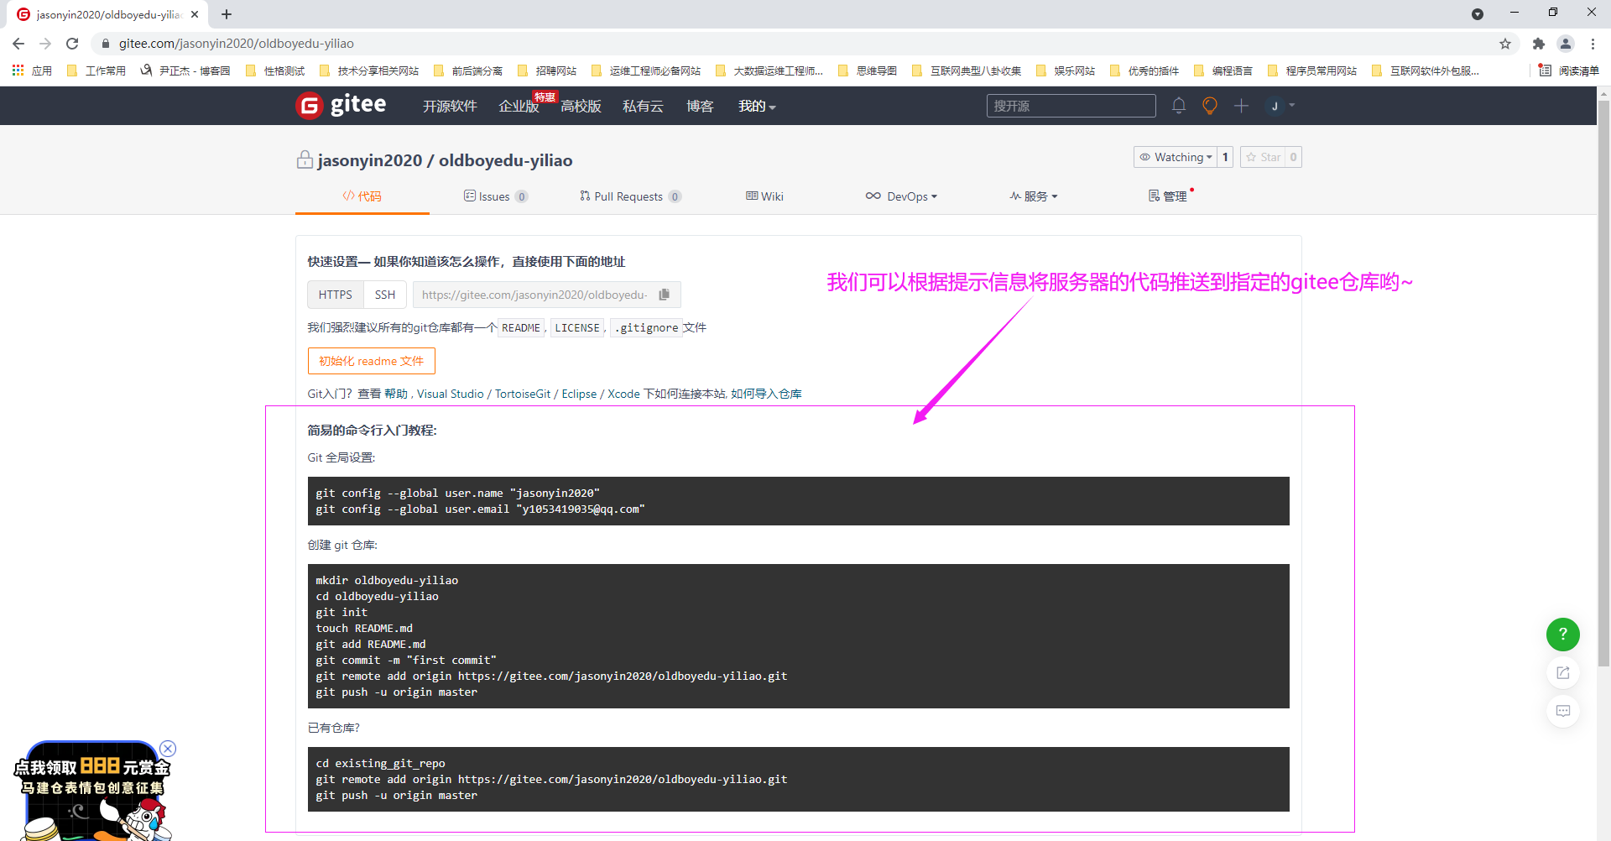Click the green help question mark button
1611x841 pixels.
pos(1562,635)
